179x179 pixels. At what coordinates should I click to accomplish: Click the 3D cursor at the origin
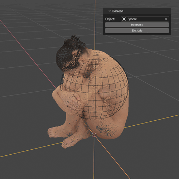(x=94, y=135)
